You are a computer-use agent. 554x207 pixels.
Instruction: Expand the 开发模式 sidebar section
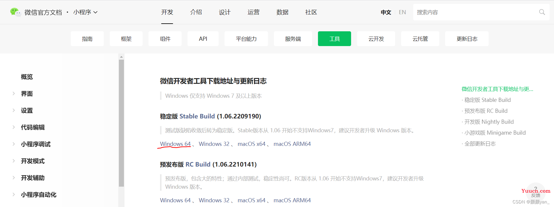tap(14, 161)
